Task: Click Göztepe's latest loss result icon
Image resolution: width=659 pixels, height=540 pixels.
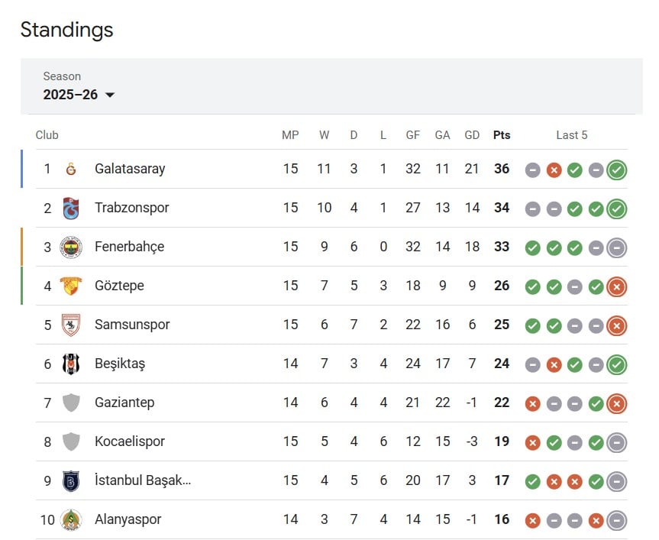Action: (617, 286)
